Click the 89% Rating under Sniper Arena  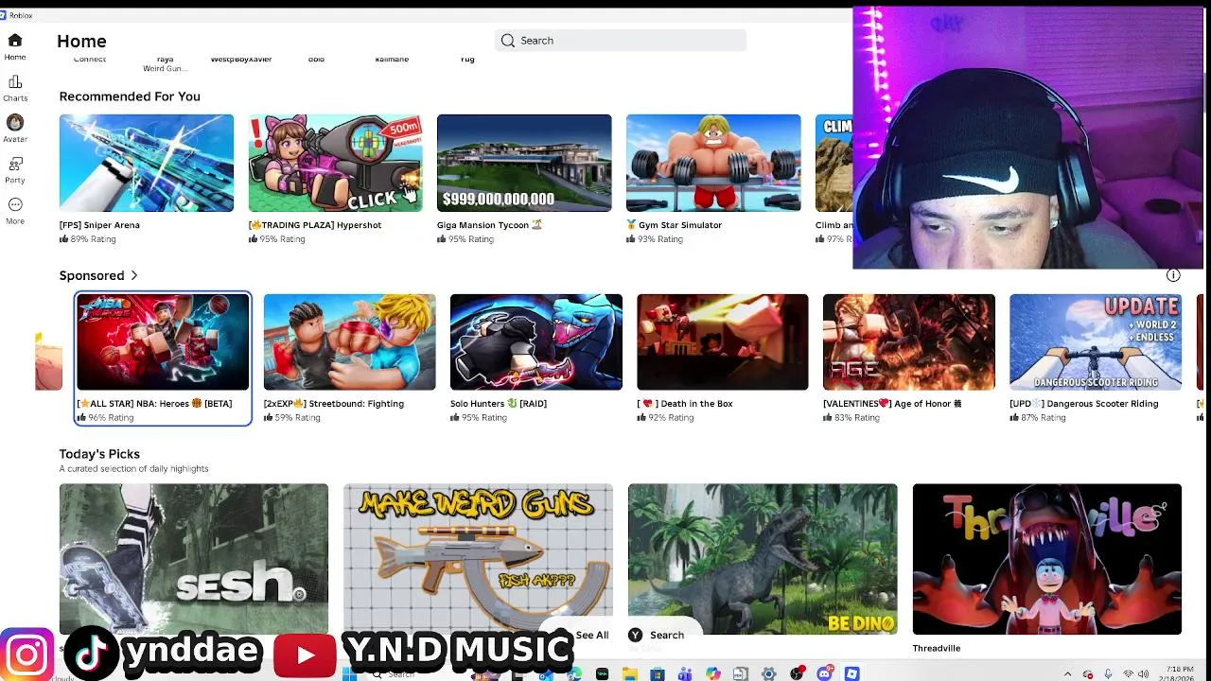click(x=88, y=239)
